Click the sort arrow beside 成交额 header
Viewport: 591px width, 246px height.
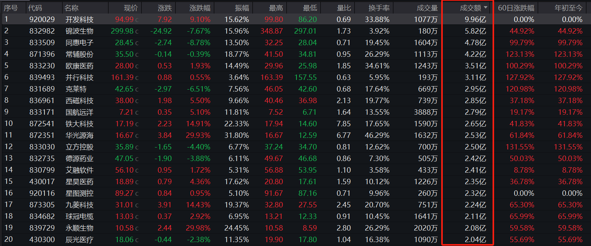click(x=485, y=8)
